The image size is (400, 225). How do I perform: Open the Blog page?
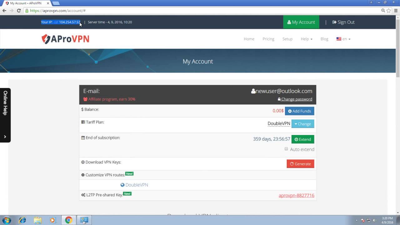(324, 39)
